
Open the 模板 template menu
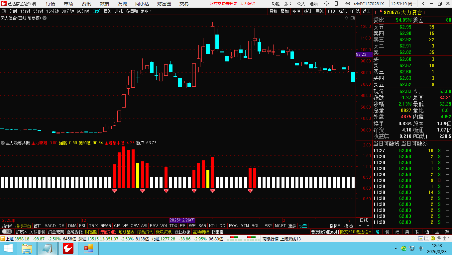(x=349, y=226)
